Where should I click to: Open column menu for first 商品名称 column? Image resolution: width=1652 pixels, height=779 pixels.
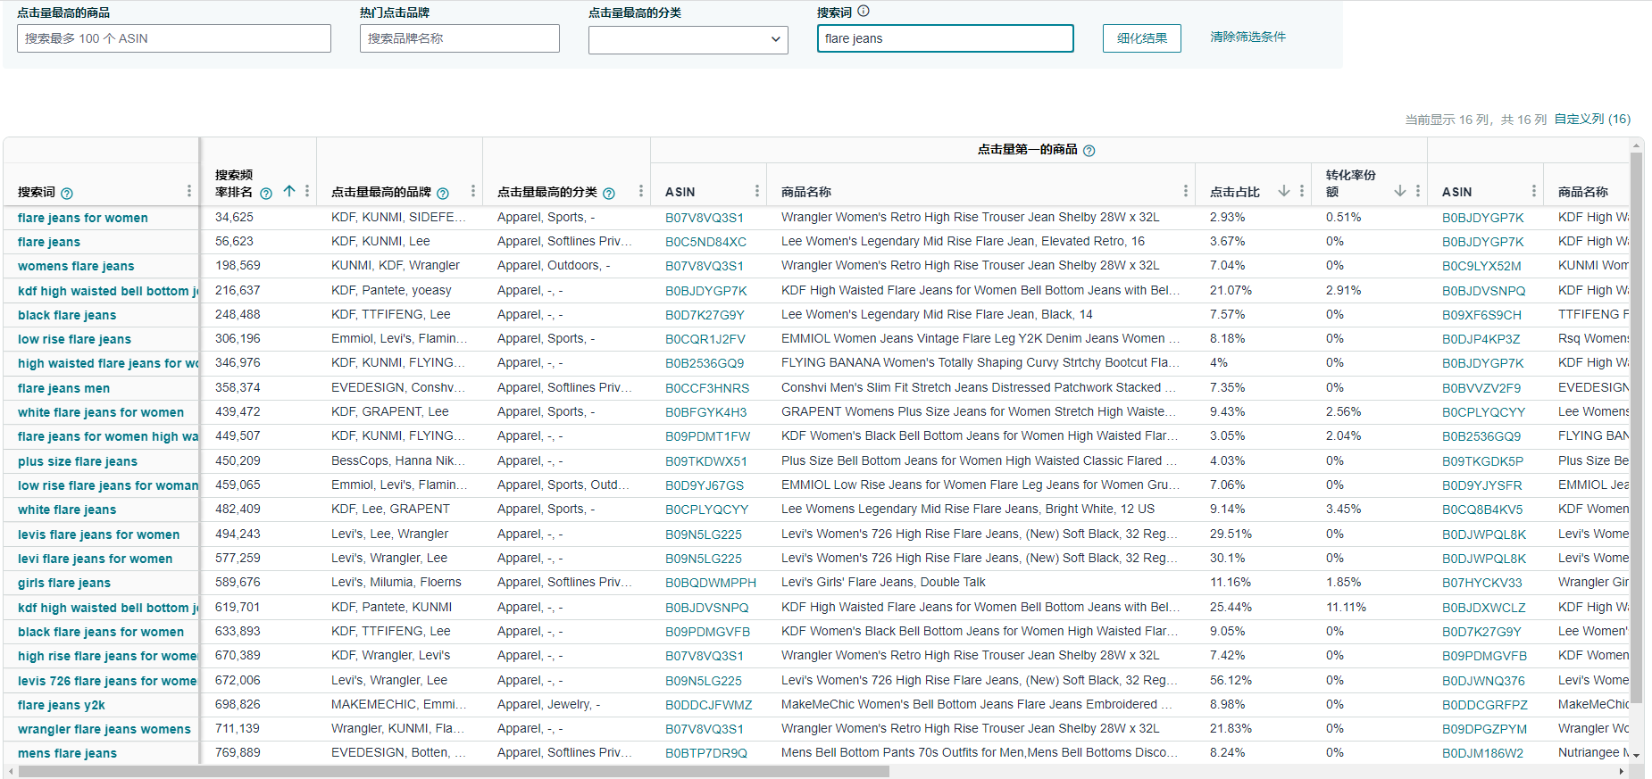point(1186,191)
